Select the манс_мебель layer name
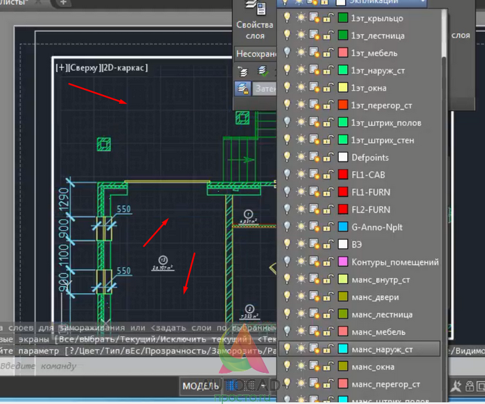The image size is (485, 404). pos(378,332)
